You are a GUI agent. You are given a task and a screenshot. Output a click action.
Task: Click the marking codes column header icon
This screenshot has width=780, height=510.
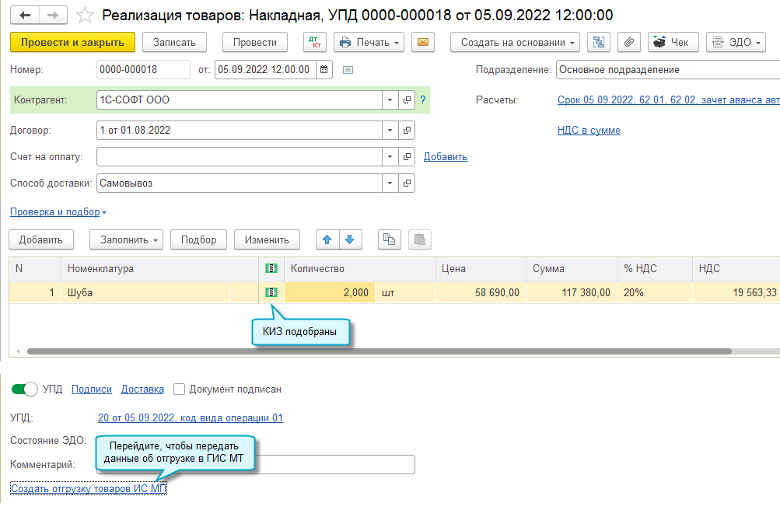271,268
